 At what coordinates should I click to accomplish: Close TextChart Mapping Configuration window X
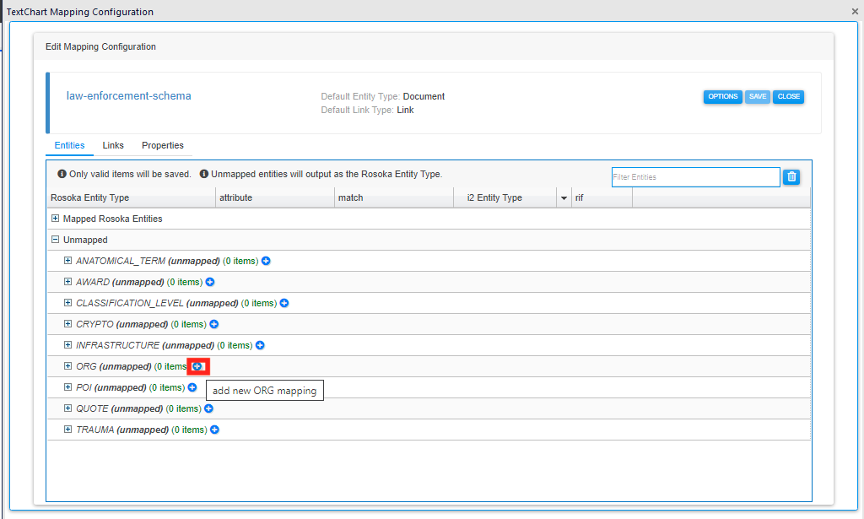click(x=855, y=11)
